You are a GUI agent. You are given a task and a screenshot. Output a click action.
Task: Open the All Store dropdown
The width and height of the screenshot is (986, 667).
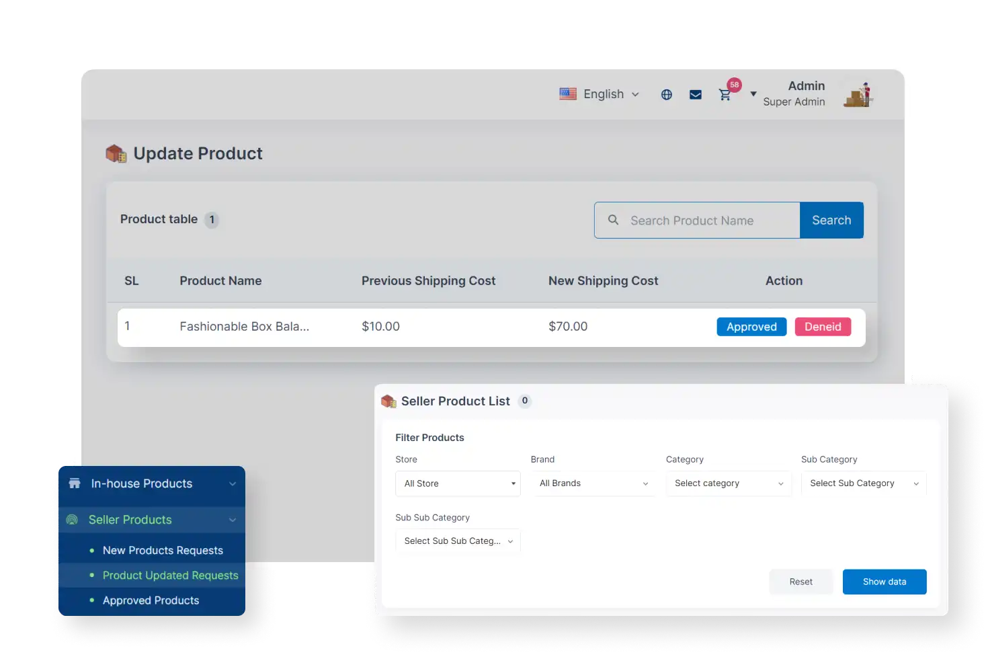457,483
